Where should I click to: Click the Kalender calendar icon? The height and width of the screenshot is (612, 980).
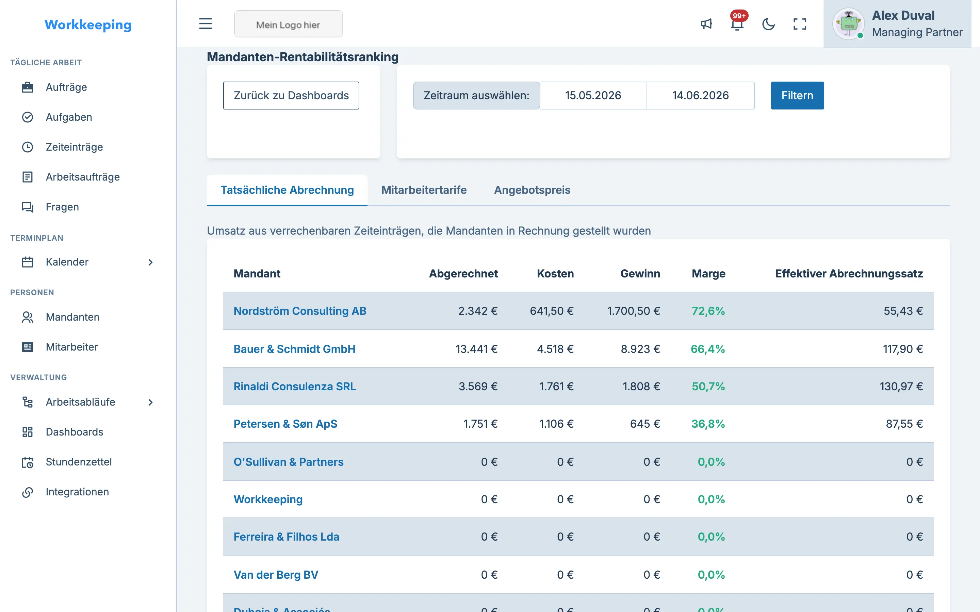[27, 262]
